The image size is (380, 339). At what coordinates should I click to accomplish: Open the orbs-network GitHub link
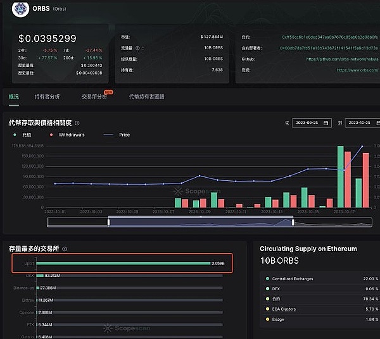(343, 58)
